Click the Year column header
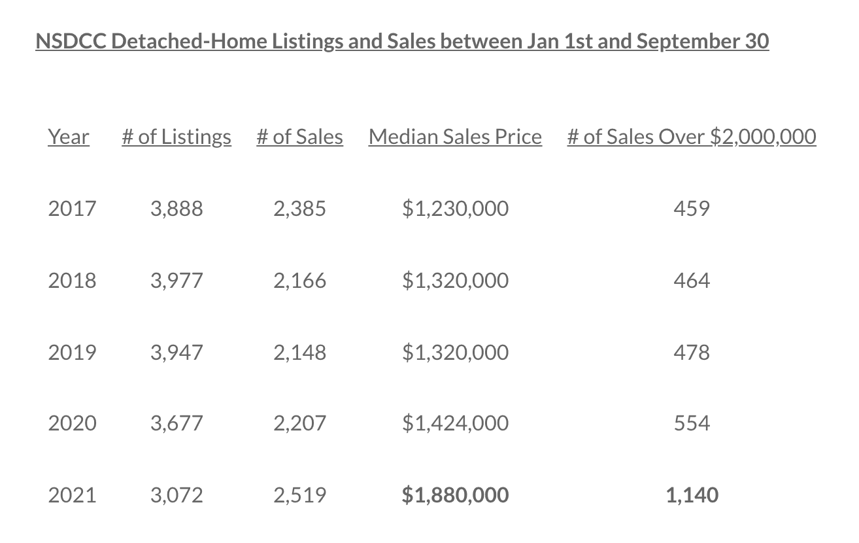The image size is (859, 543). tap(69, 137)
